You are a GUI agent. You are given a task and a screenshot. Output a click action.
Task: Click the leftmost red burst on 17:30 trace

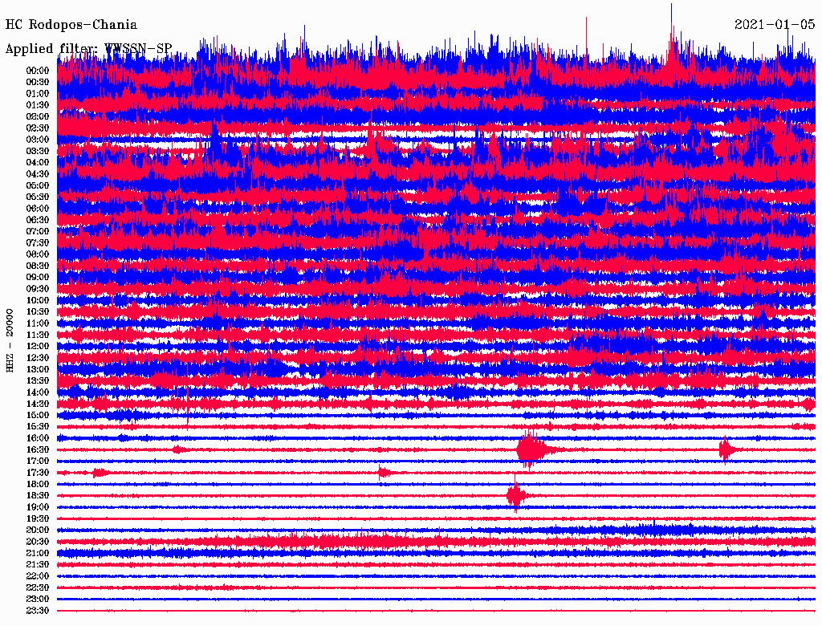(x=100, y=473)
